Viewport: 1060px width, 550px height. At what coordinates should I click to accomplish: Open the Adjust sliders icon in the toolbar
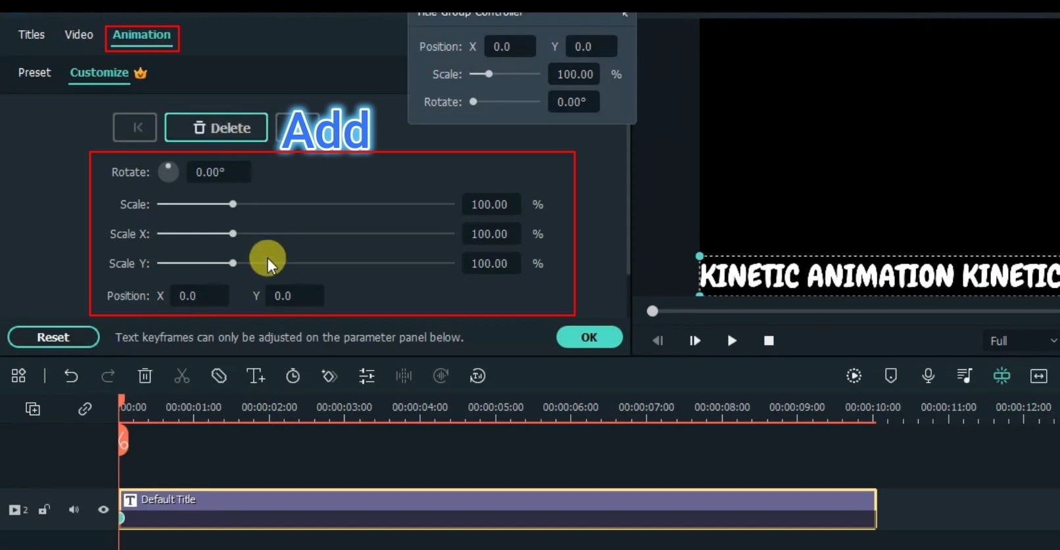coord(366,376)
